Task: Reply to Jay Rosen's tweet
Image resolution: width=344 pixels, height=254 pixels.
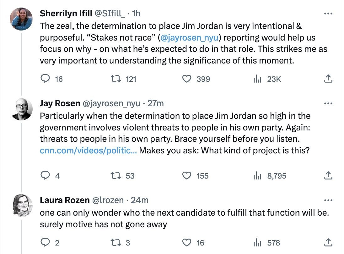Action: (x=46, y=176)
